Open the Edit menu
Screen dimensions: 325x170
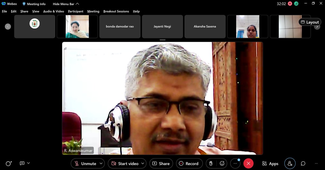[14, 11]
